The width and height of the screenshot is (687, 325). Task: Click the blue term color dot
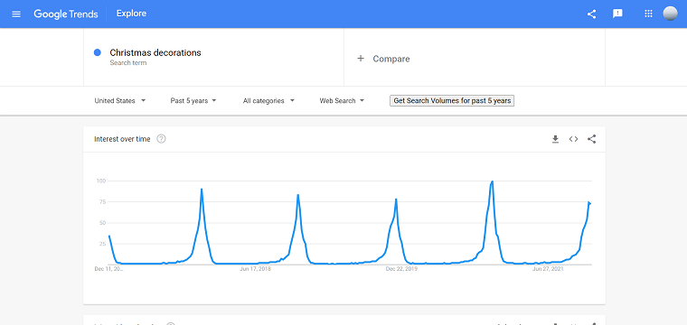(98, 52)
